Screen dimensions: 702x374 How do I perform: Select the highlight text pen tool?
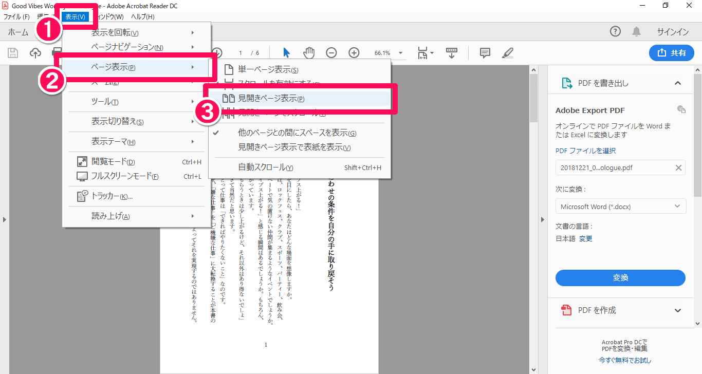pyautogui.click(x=508, y=53)
